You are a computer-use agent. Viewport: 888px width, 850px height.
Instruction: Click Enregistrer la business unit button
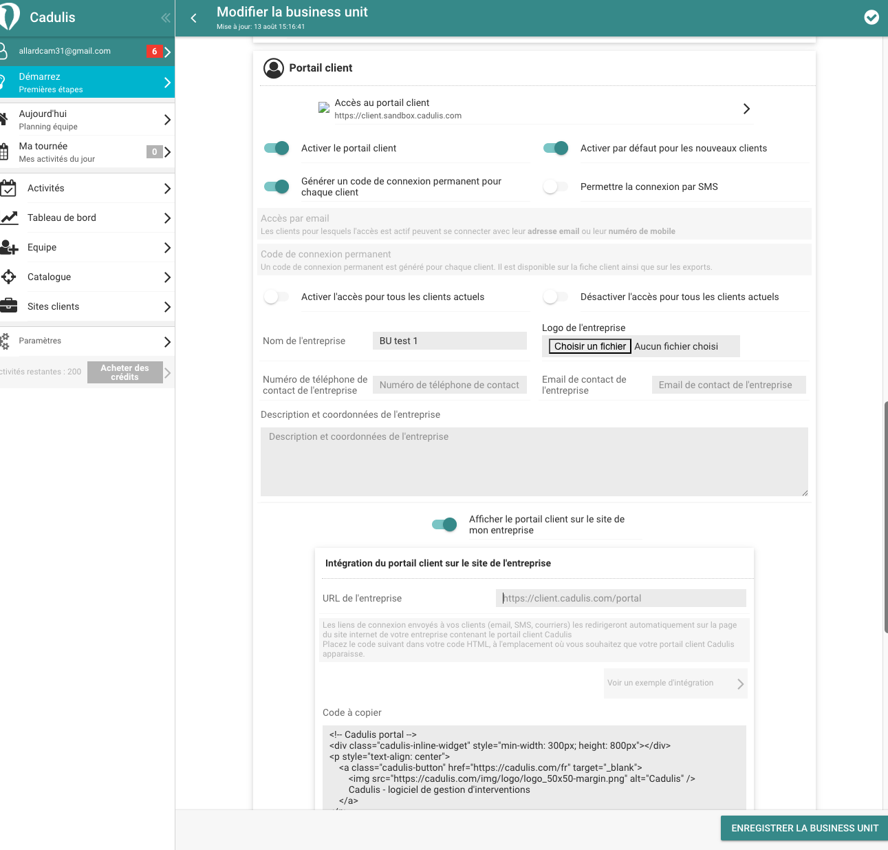coord(804,828)
